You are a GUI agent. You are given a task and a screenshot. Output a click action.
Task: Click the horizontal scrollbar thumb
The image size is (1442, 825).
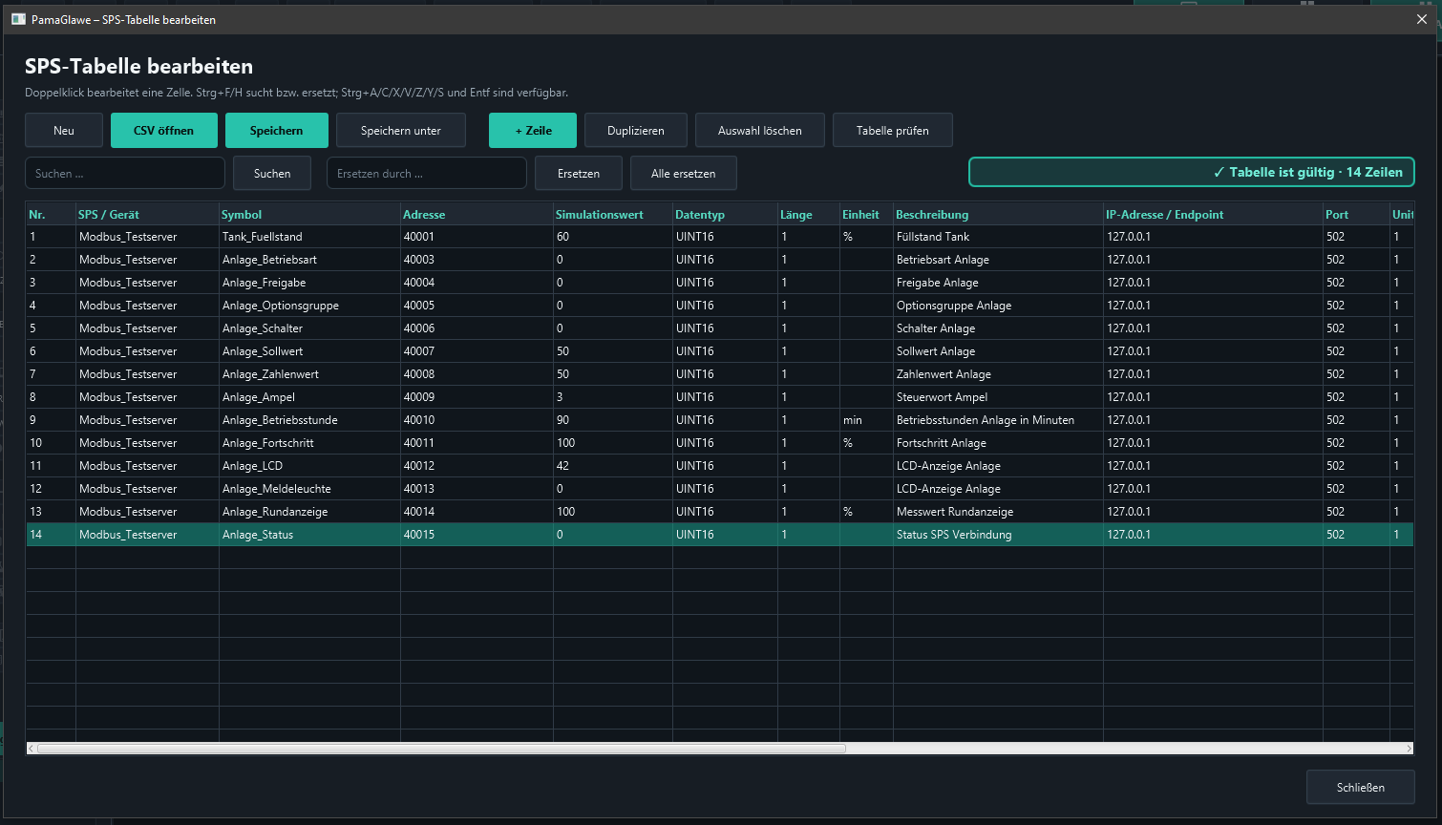pos(441,749)
